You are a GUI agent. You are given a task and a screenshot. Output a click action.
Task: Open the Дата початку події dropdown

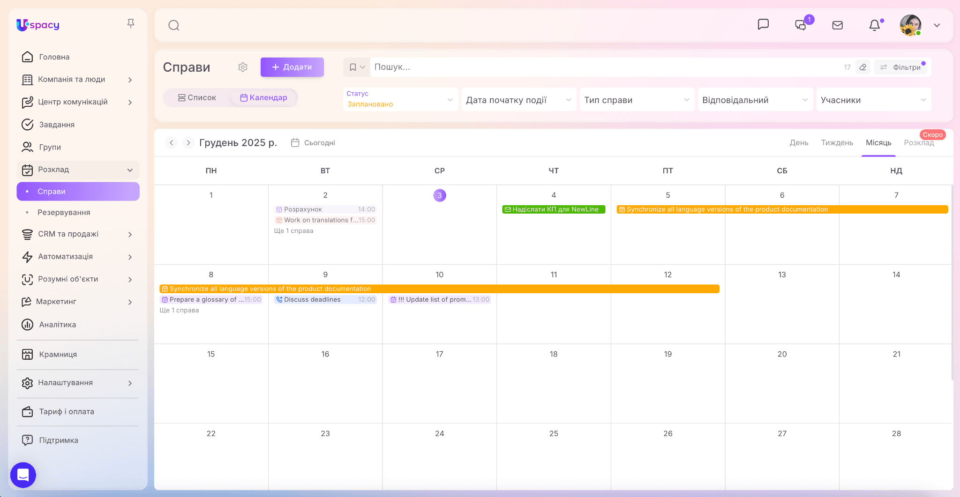point(519,99)
